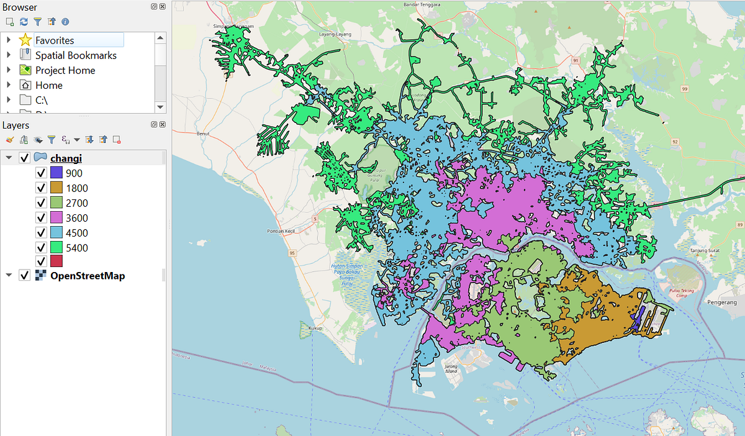Screen dimensions: 745x436
Task: Hide the 3600 symbology class
Action: point(41,217)
